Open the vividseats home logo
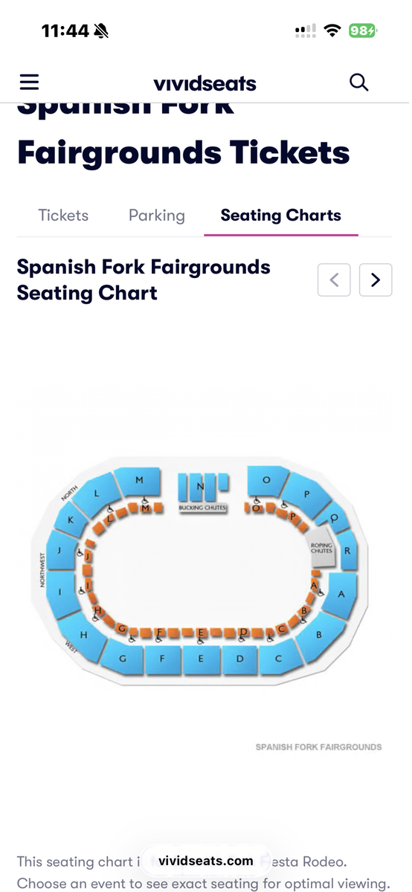412x892 pixels. click(x=205, y=83)
